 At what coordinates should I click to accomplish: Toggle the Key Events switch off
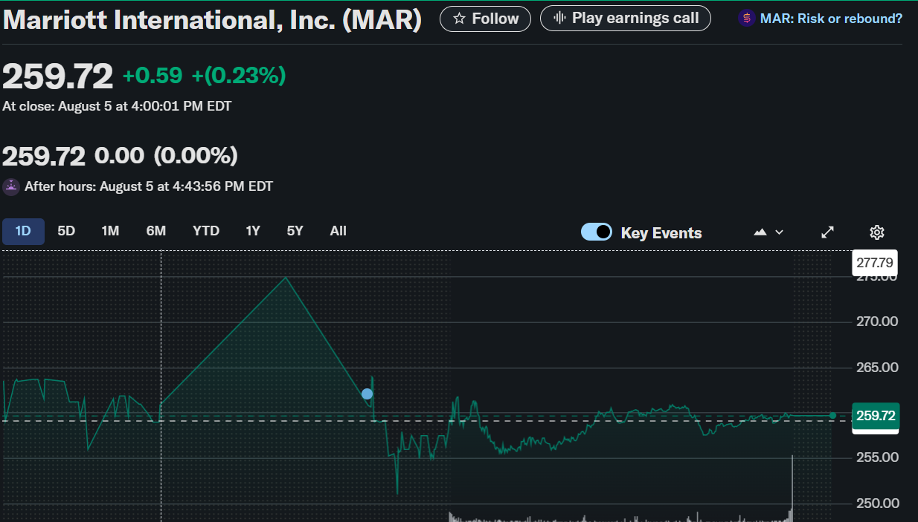[x=597, y=232]
